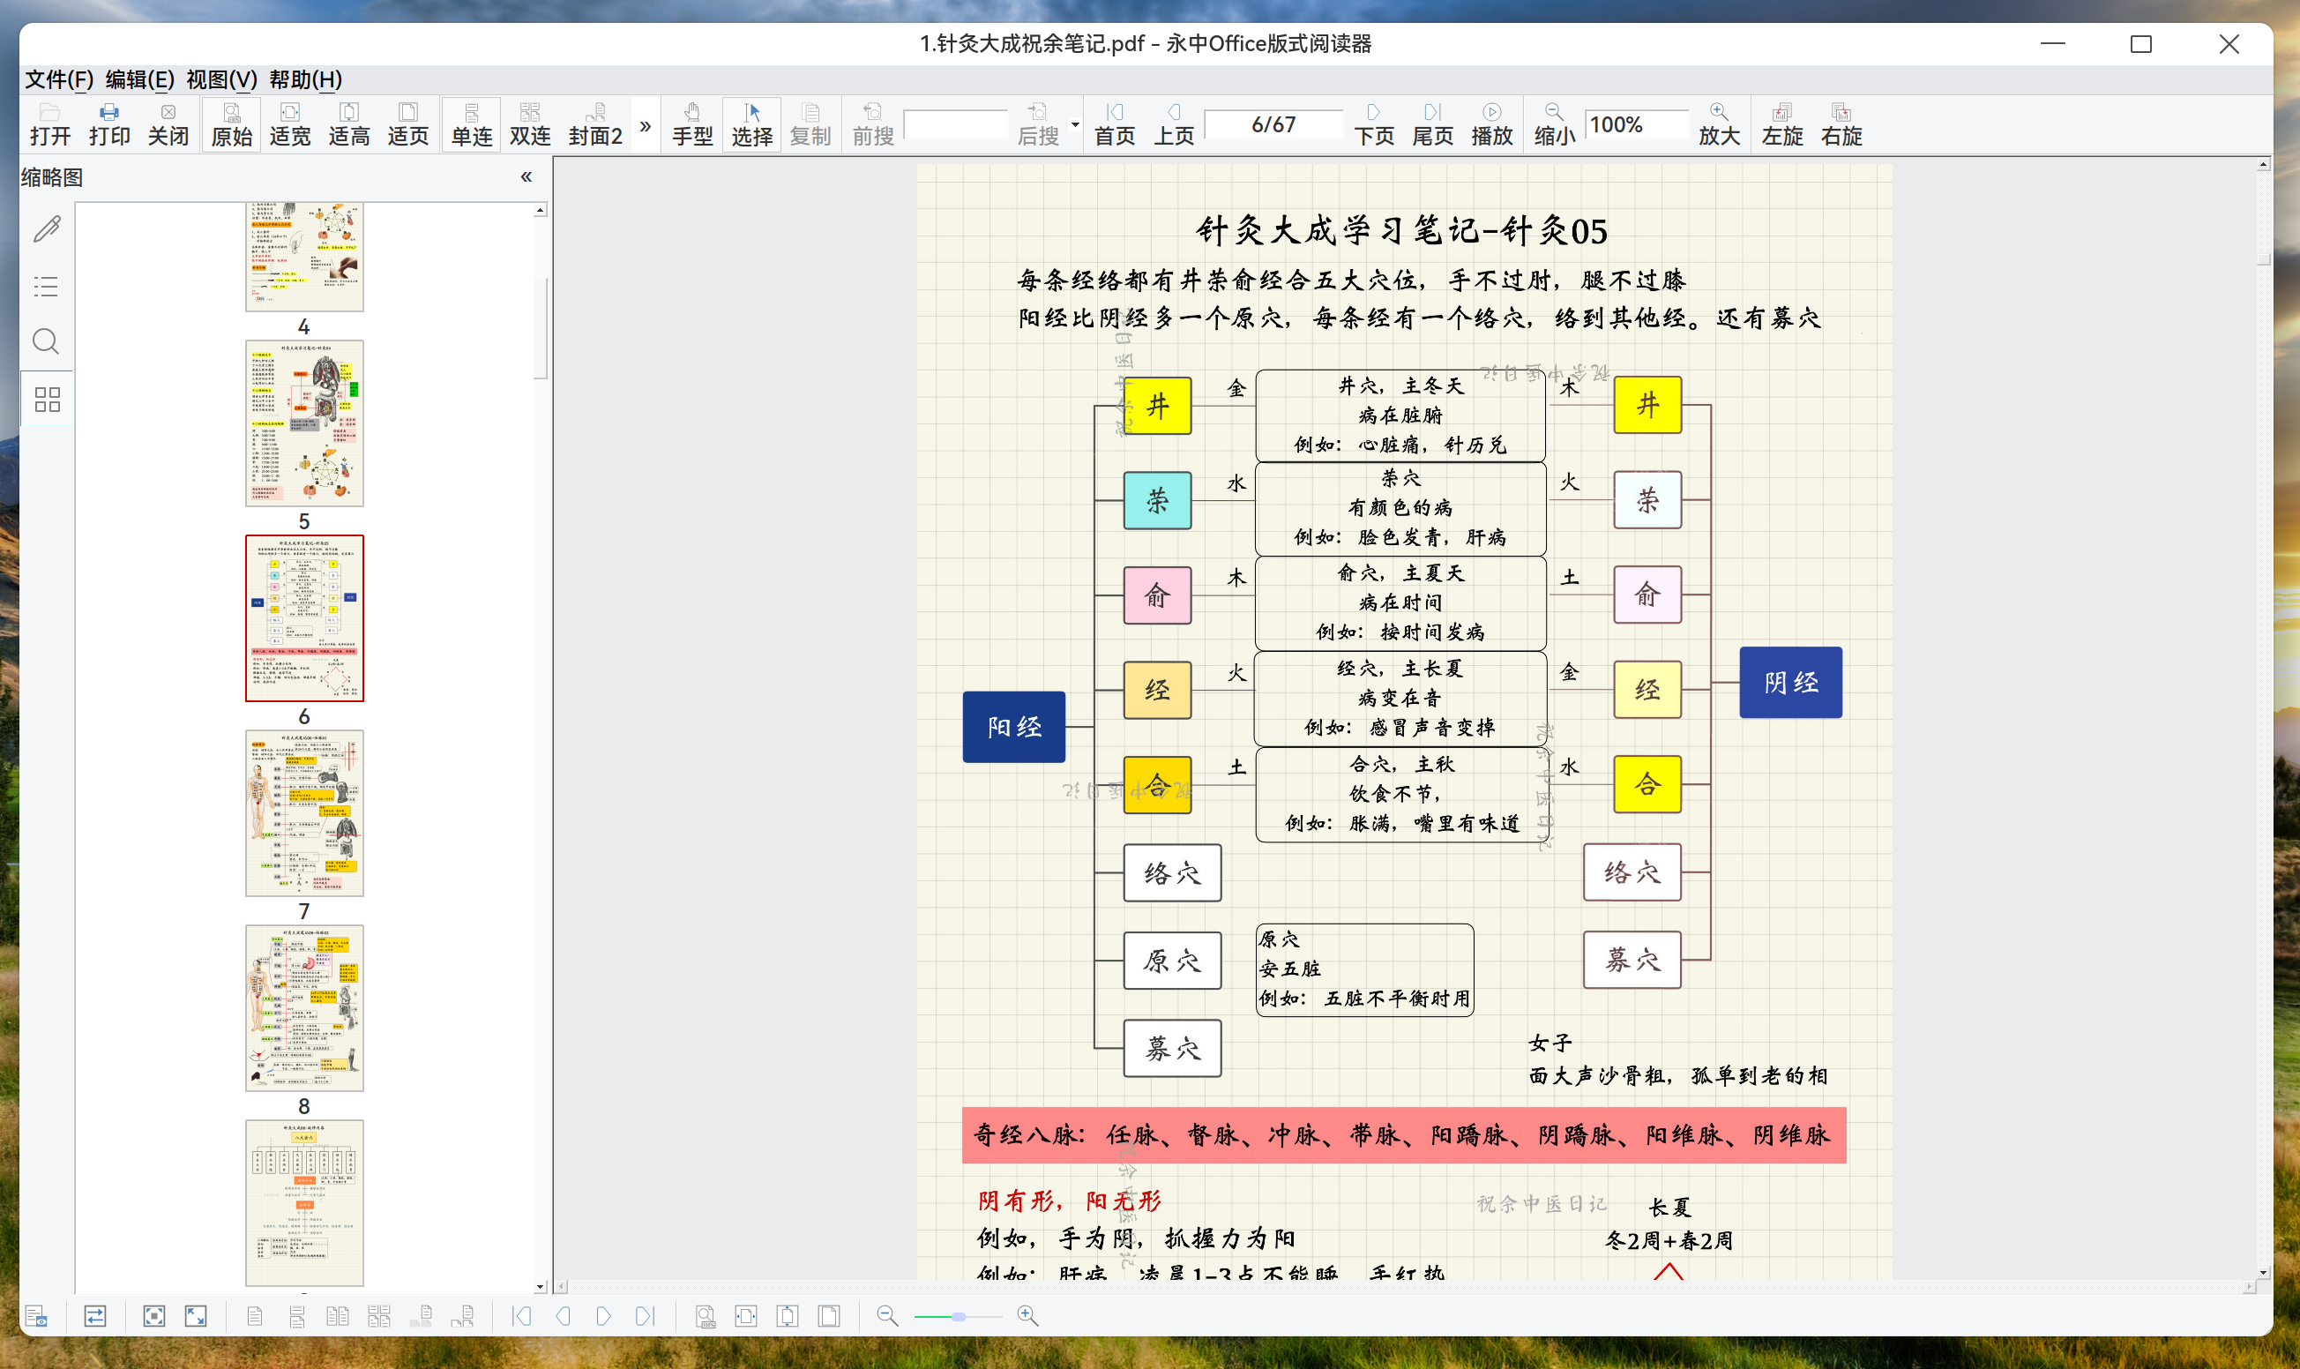Rotate page right using 右旋
Image resolution: width=2300 pixels, height=1369 pixels.
click(1841, 123)
